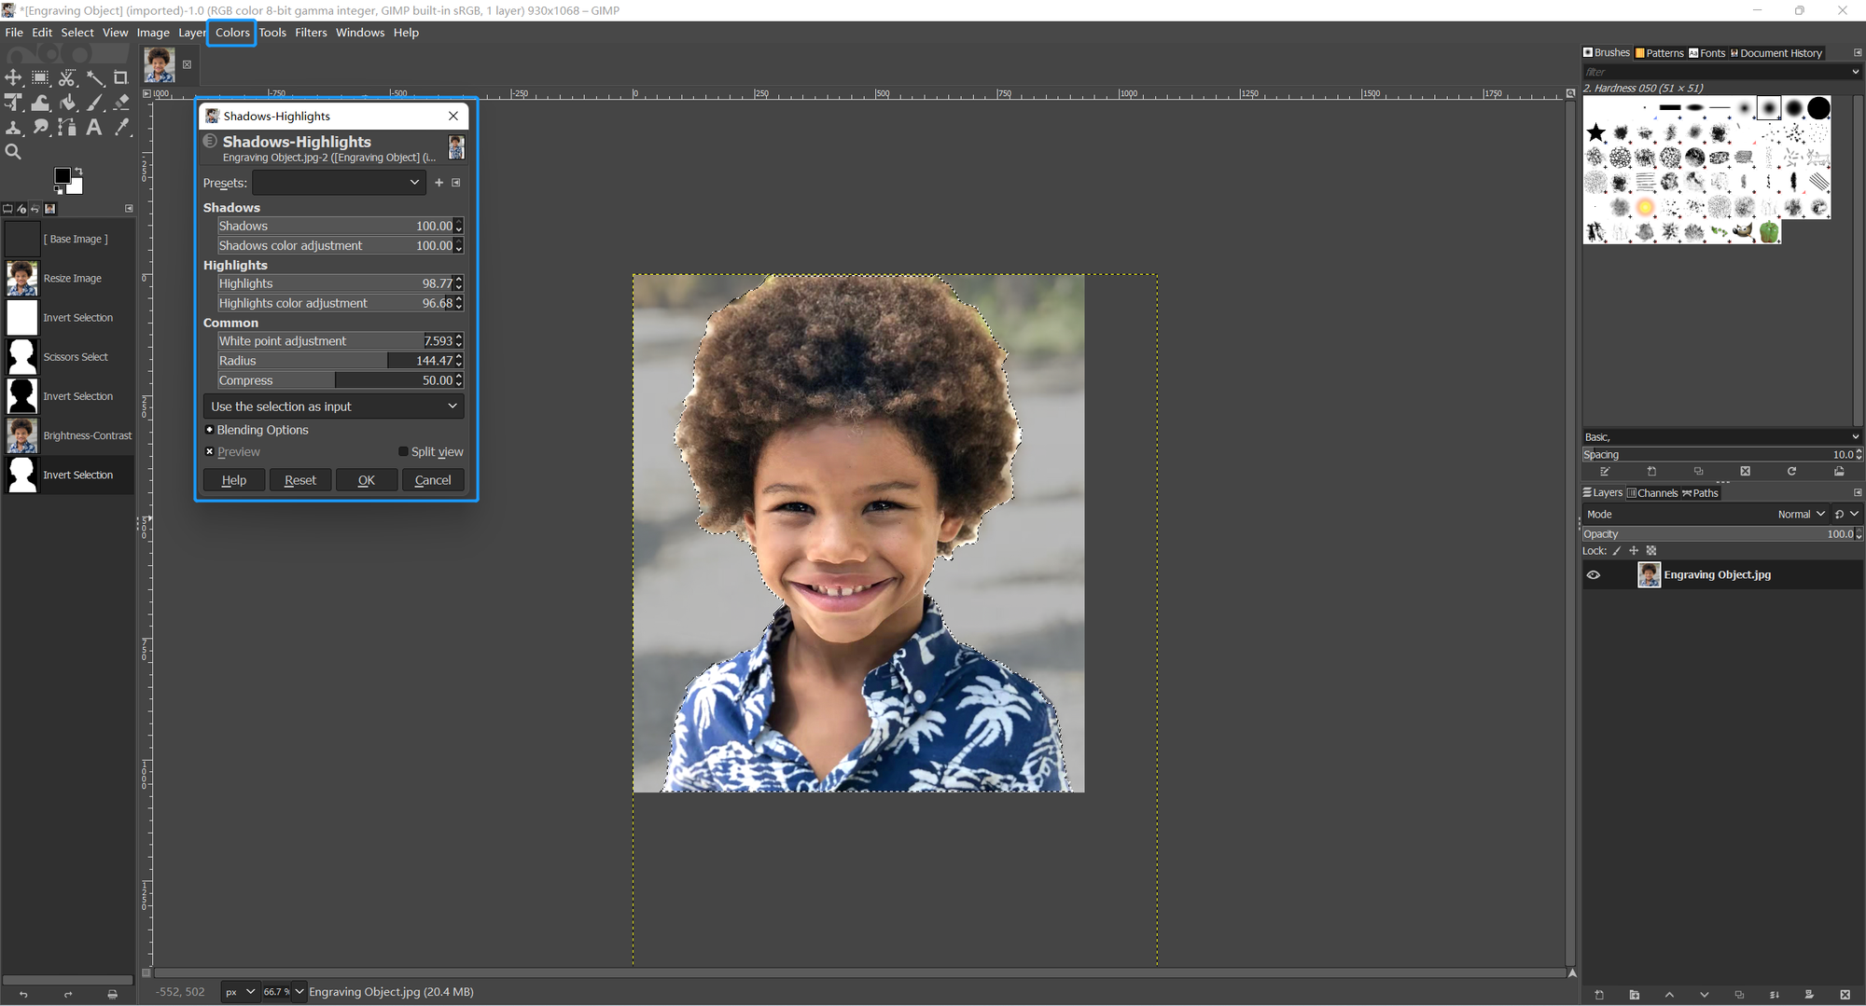The width and height of the screenshot is (1866, 1006).
Task: Hide the Engraving Object.jpg layer
Action: tap(1594, 575)
